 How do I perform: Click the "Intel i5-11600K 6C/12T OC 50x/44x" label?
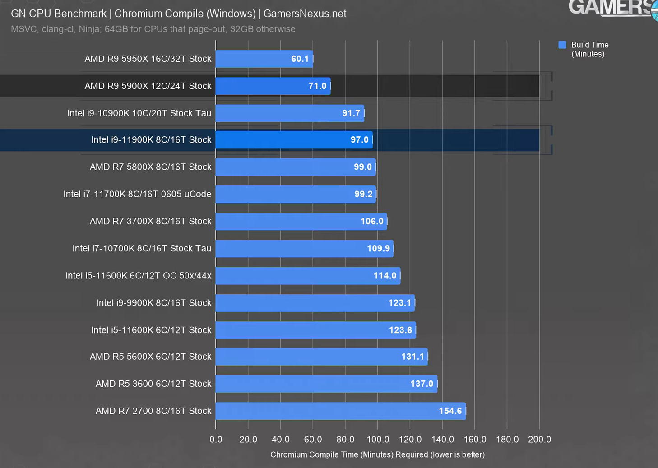138,275
